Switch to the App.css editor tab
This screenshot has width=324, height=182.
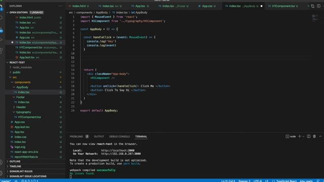coord(207,6)
